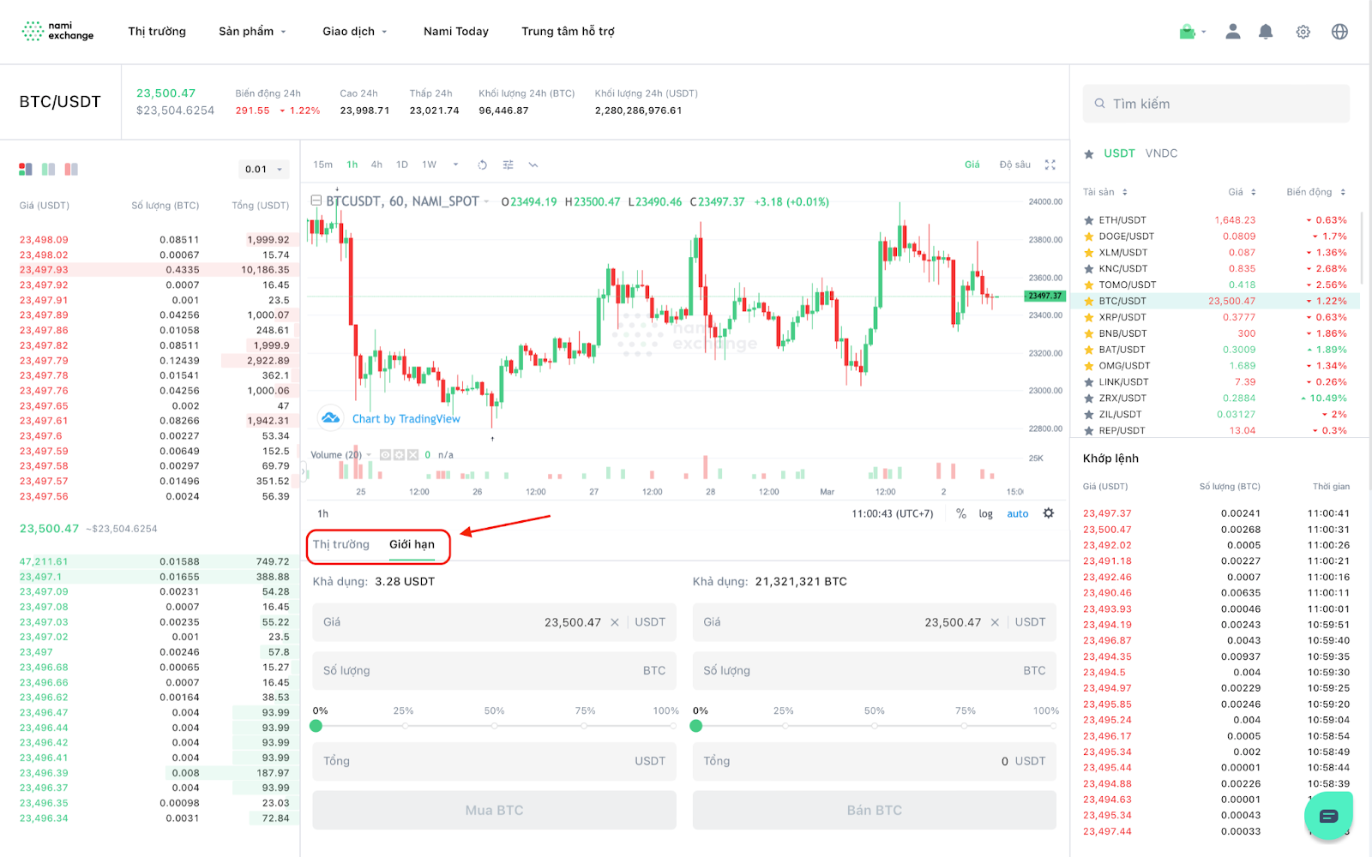
Task: Open the settings gear in header
Action: click(x=1303, y=32)
